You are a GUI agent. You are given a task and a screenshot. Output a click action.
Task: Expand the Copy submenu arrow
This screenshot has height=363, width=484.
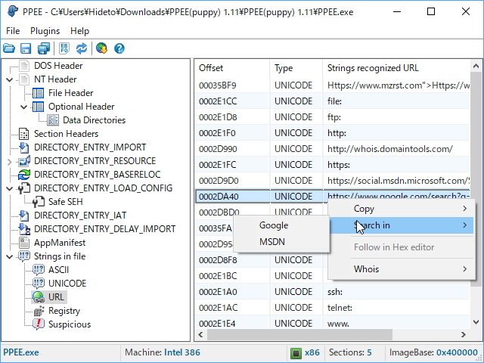pos(464,209)
